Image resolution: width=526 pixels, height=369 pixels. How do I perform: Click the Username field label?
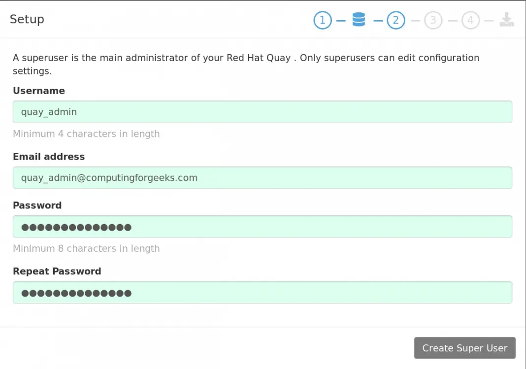39,91
